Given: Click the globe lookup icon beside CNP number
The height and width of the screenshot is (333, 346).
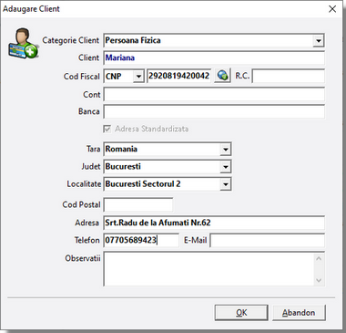Looking at the screenshot, I should pyautogui.click(x=222, y=76).
